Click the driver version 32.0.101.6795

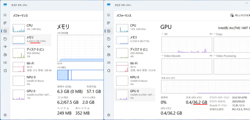click(x=240, y=98)
